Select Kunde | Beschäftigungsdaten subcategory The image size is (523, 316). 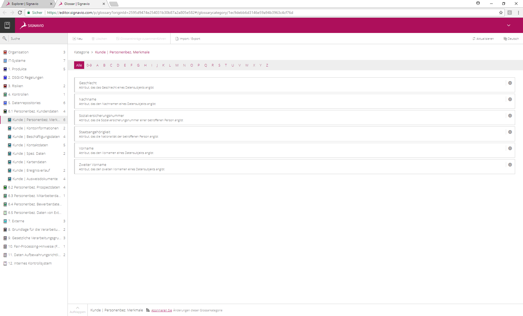(x=34, y=137)
